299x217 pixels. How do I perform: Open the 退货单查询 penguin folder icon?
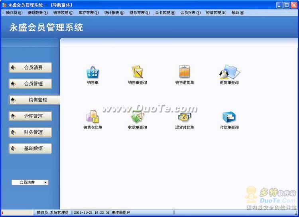coord(229,73)
